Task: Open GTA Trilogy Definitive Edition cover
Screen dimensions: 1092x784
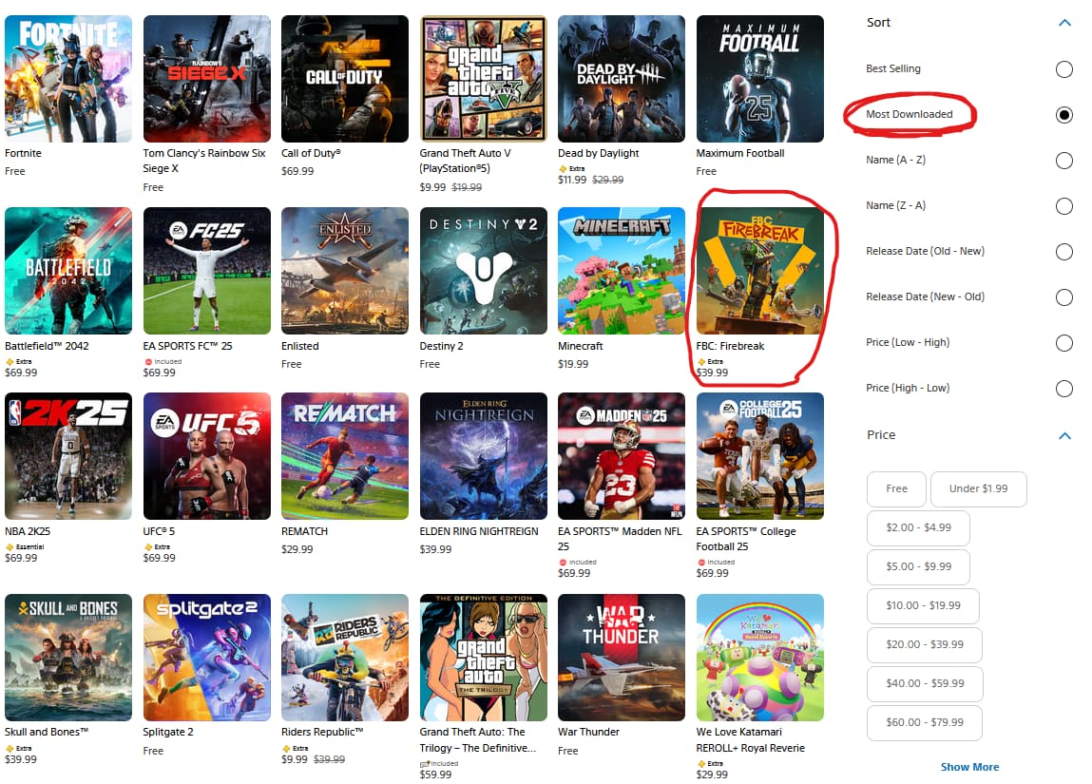Action: [484, 658]
